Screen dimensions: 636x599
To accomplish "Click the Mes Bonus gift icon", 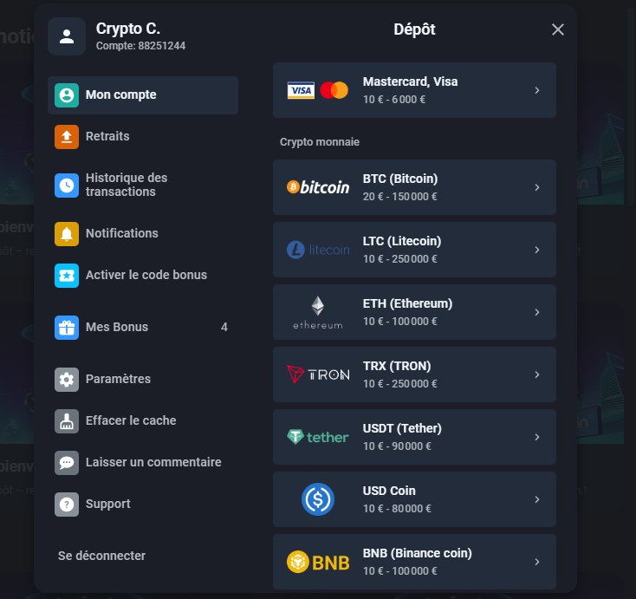I will [x=67, y=328].
